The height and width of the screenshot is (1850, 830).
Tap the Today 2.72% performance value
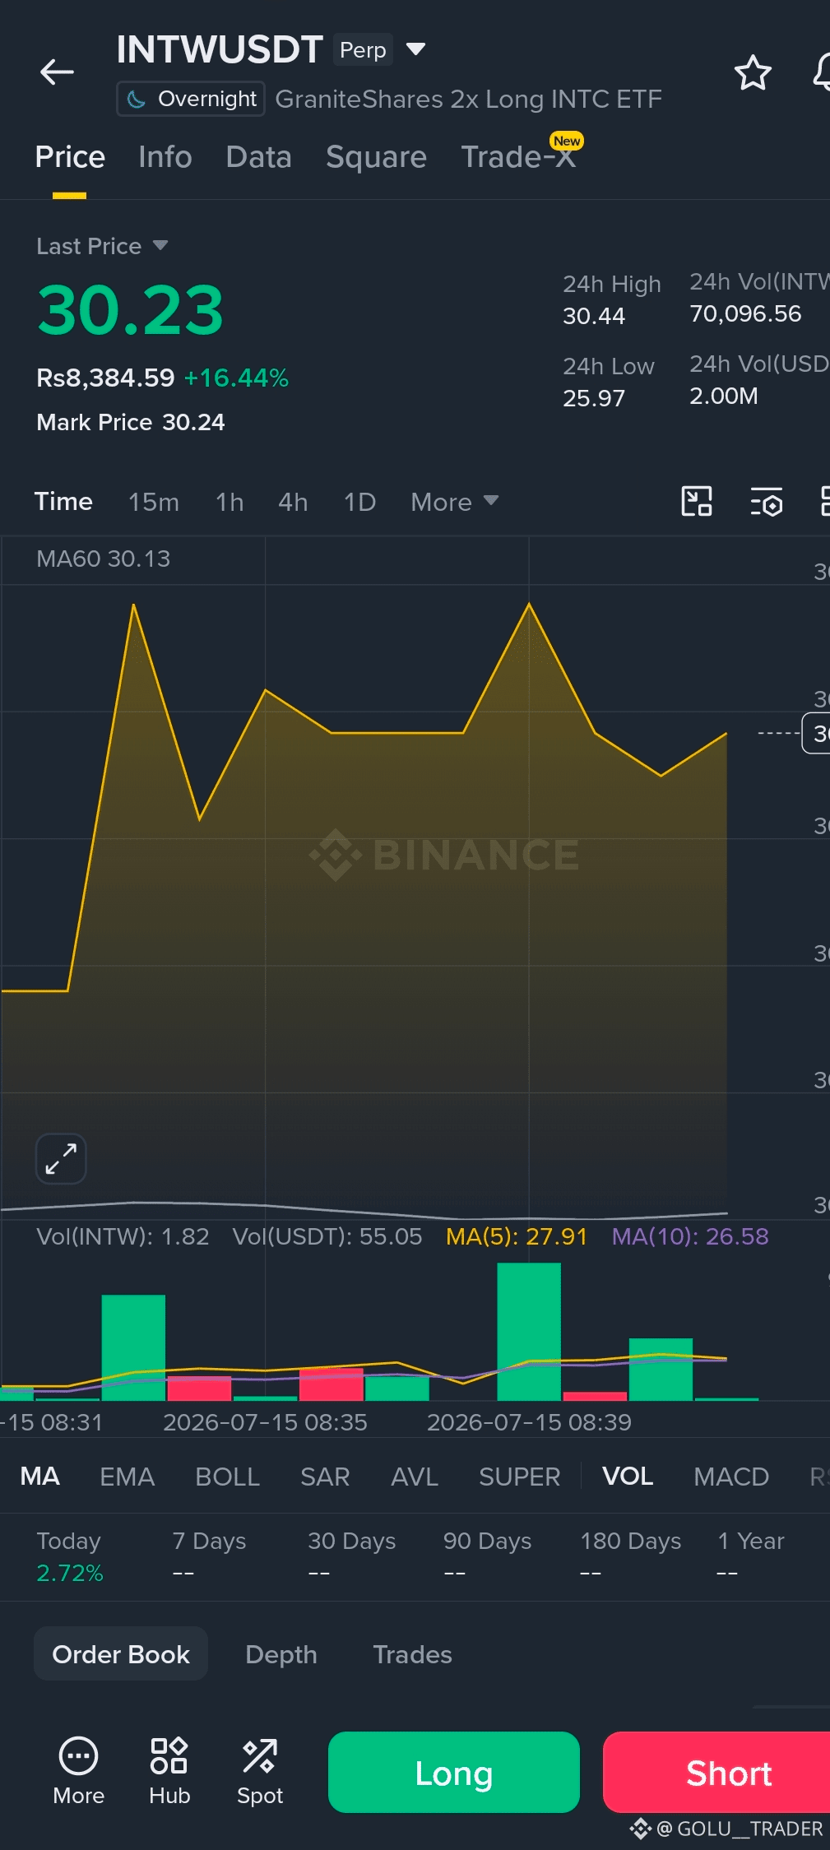70,1573
